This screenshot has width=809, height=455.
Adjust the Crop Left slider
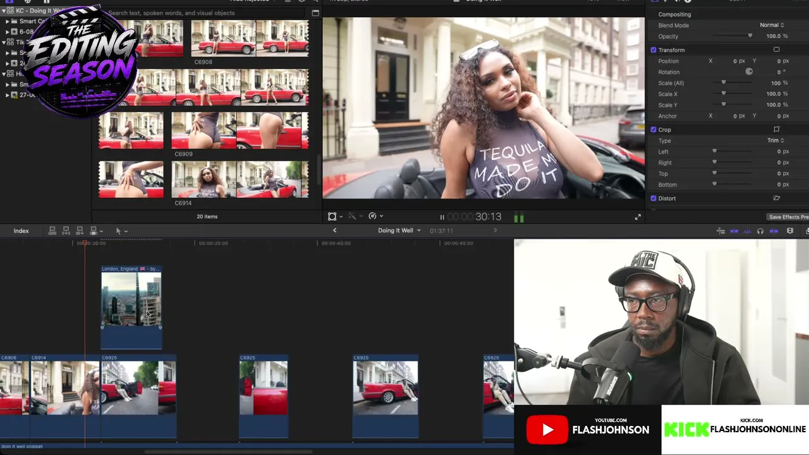pos(715,152)
